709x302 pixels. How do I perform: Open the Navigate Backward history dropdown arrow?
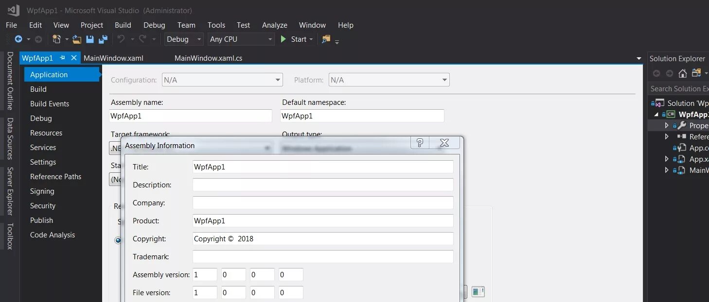[28, 39]
